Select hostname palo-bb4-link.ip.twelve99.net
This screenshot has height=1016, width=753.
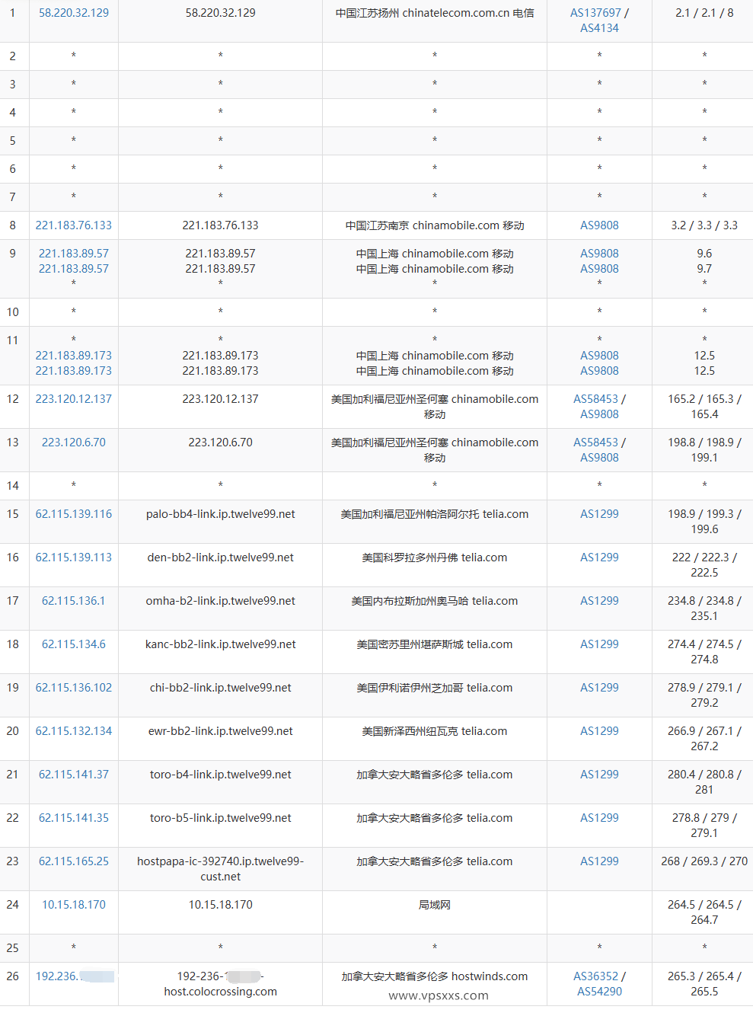[x=221, y=514]
